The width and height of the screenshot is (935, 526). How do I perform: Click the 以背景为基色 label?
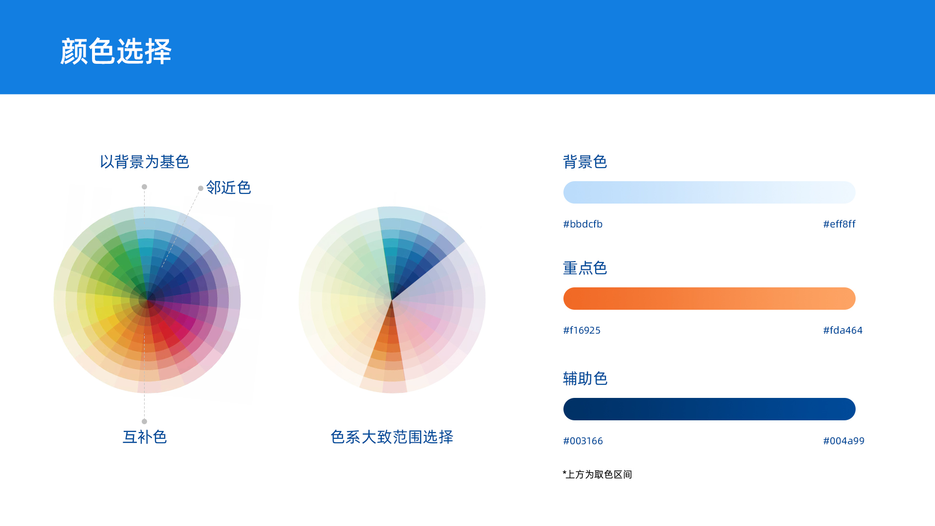point(144,162)
